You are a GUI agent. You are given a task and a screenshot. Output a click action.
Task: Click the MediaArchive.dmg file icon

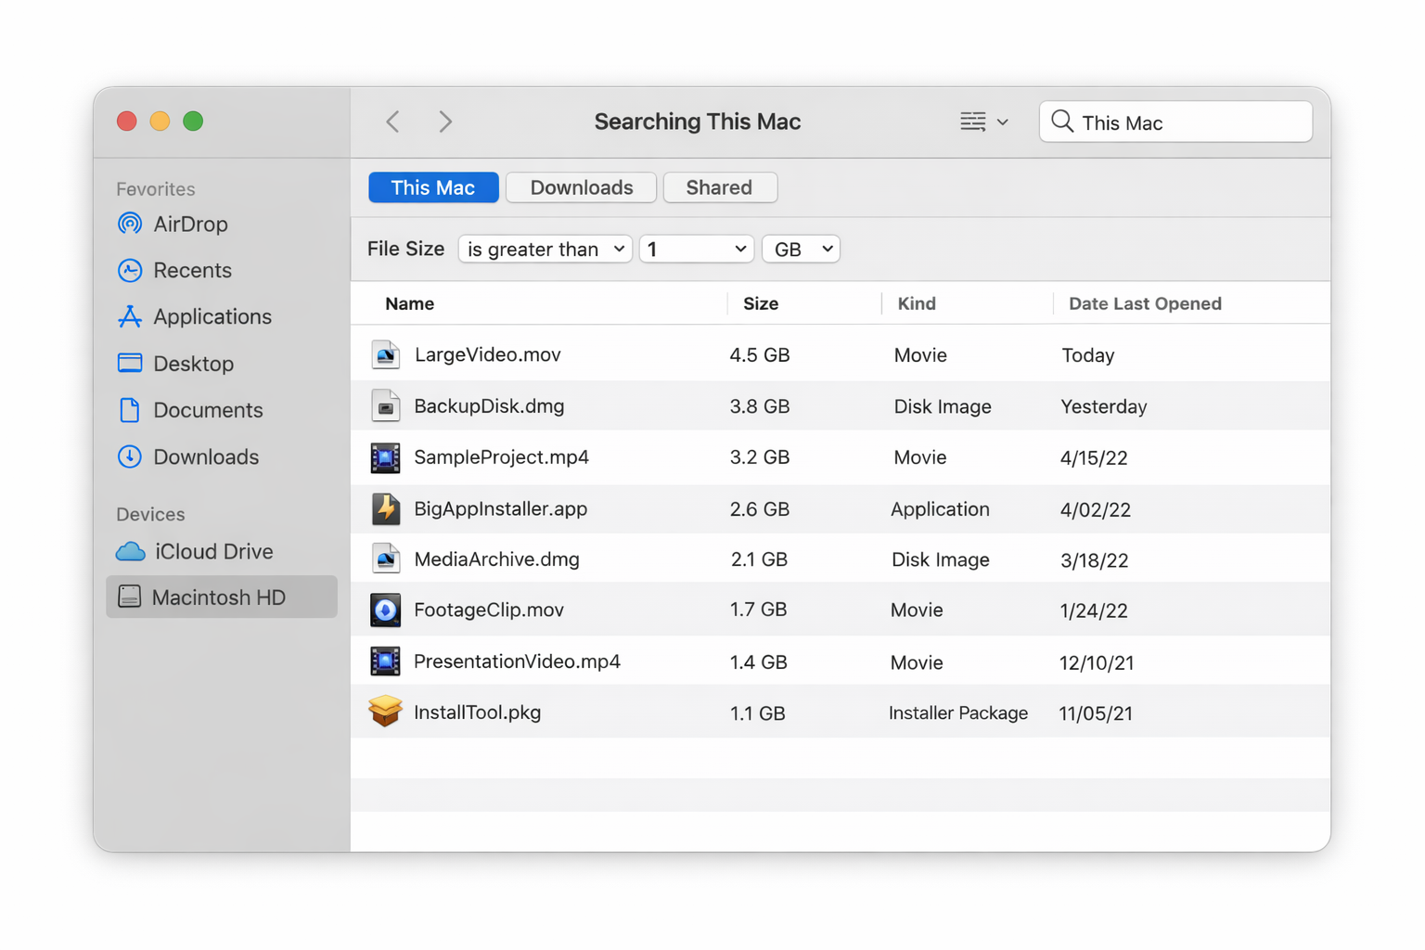click(385, 558)
